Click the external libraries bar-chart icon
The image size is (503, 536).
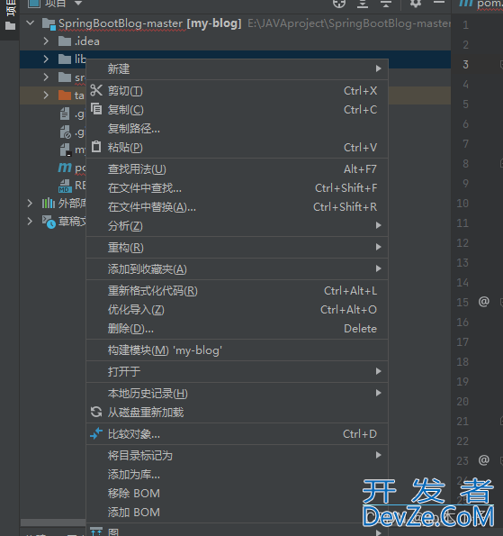click(49, 204)
